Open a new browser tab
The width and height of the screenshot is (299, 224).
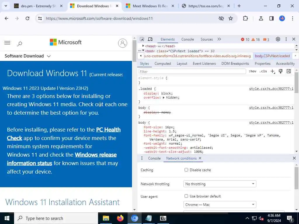239,6
